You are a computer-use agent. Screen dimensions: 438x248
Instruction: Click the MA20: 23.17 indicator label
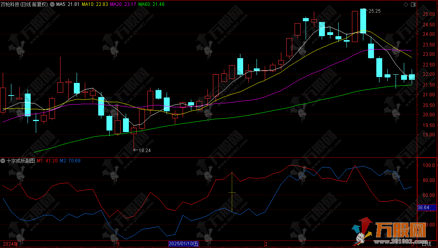123,4
